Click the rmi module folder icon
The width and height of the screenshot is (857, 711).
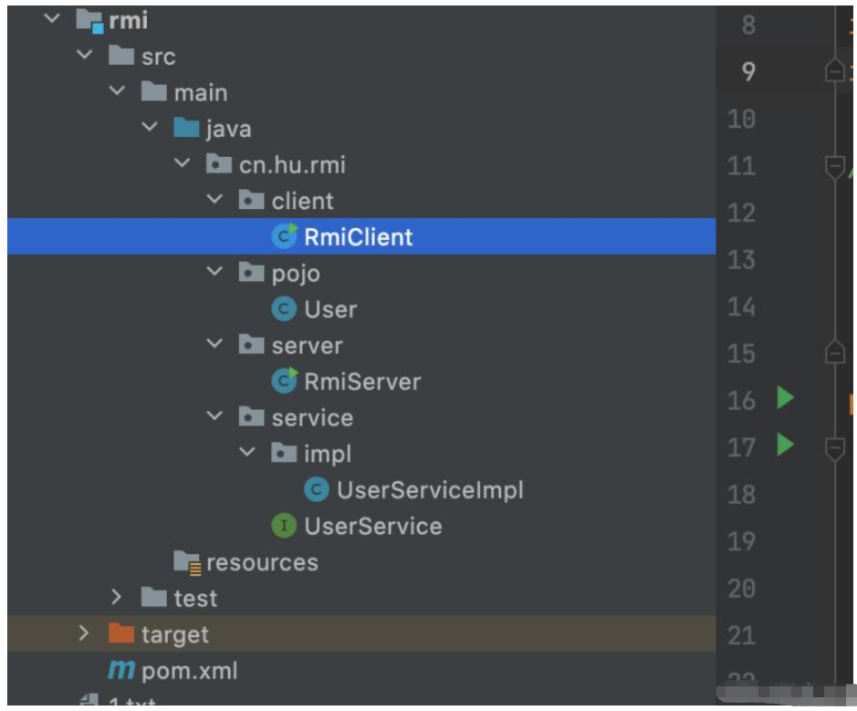tap(89, 21)
